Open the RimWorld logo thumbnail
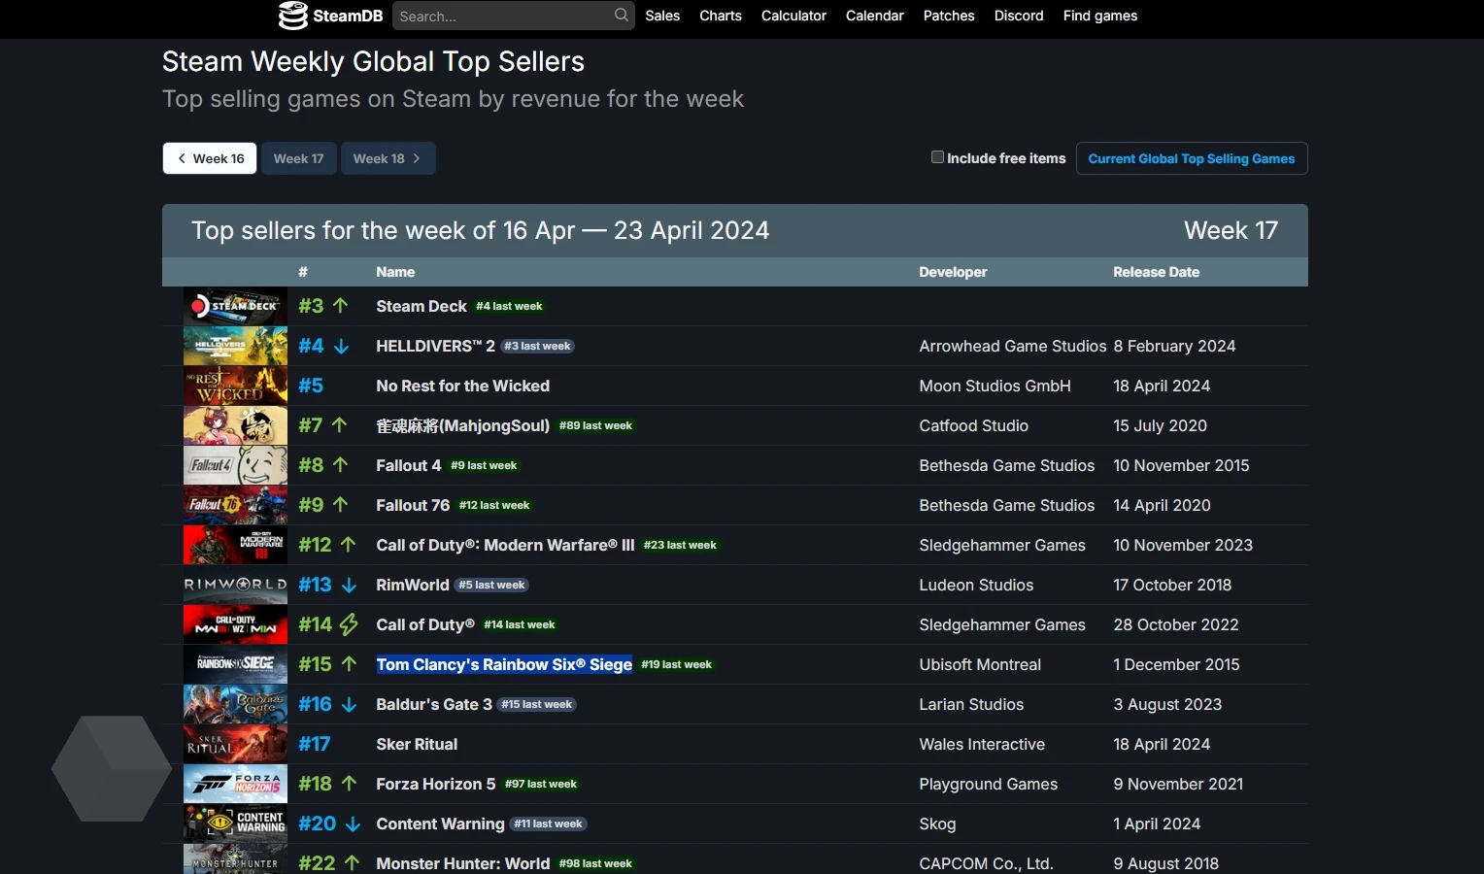 click(x=235, y=585)
